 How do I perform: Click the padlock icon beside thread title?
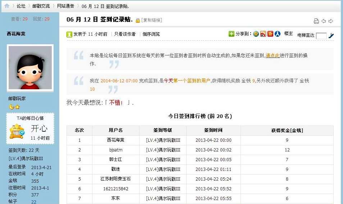138,21
